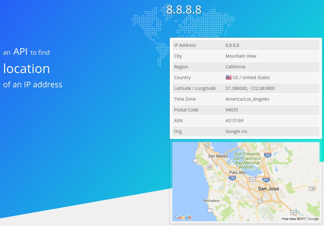Click the San Mateo label on the map

click(217, 156)
